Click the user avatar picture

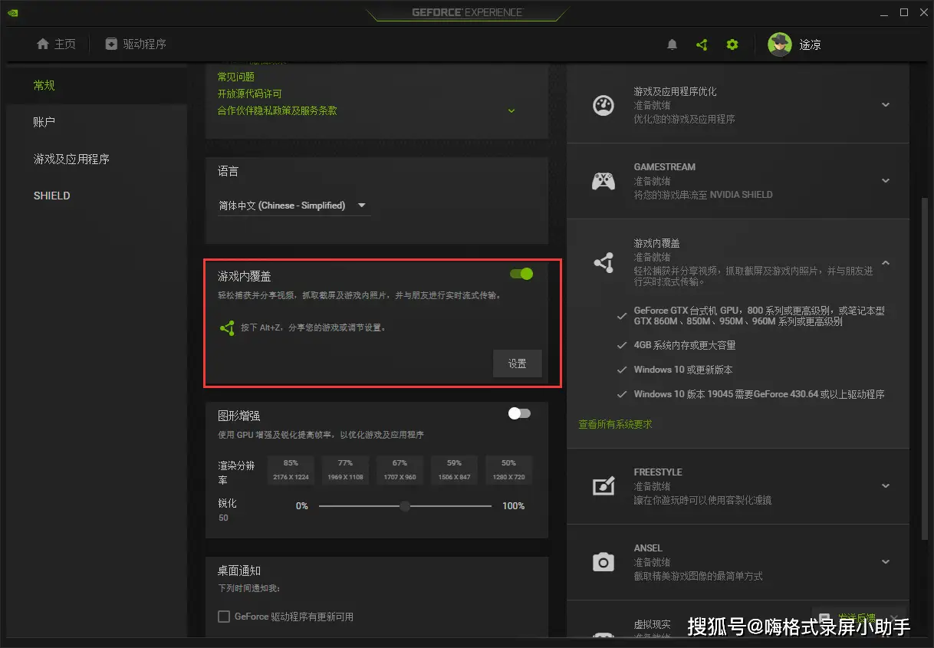click(780, 44)
